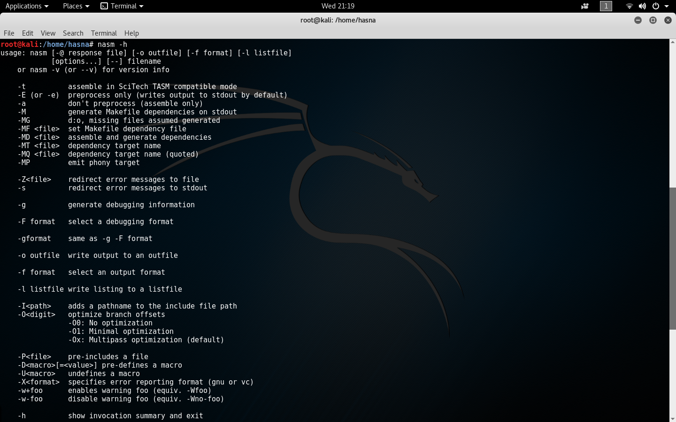676x422 pixels.
Task: Click 'redirect error messages to file' line
Action: (x=133, y=180)
